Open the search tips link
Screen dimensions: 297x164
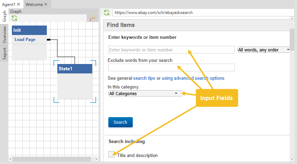pyautogui.click(x=144, y=78)
